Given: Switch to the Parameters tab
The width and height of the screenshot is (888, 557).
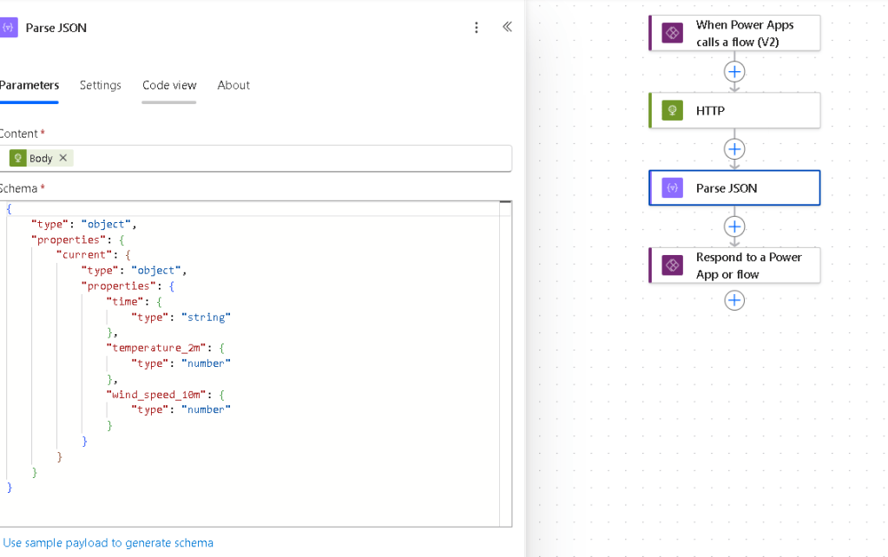Looking at the screenshot, I should click(x=30, y=85).
